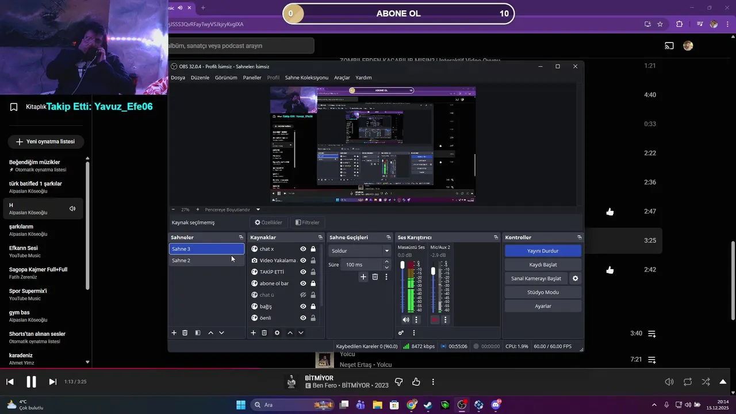Open advanced audio properties gears icon
Image resolution: width=736 pixels, height=414 pixels.
click(x=401, y=333)
